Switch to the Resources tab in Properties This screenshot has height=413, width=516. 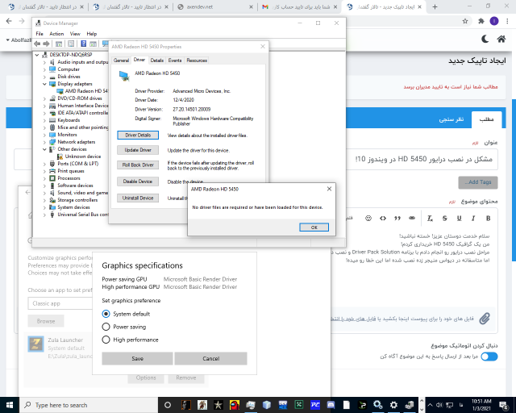[x=197, y=60]
